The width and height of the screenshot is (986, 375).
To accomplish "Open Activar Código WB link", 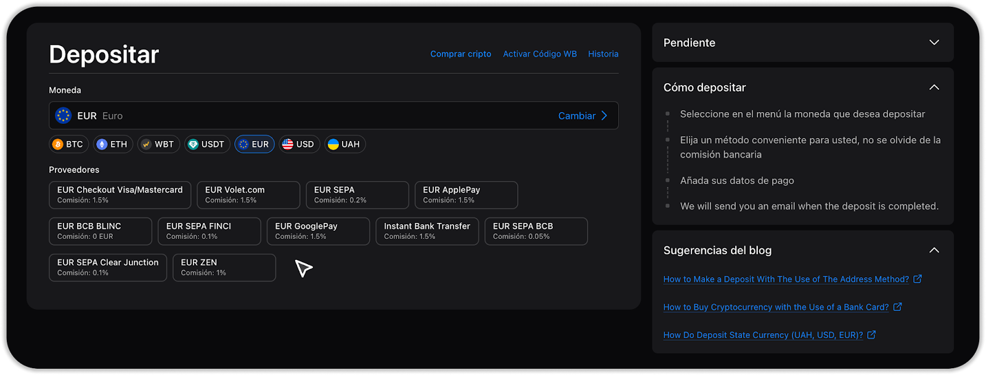I will tap(539, 54).
